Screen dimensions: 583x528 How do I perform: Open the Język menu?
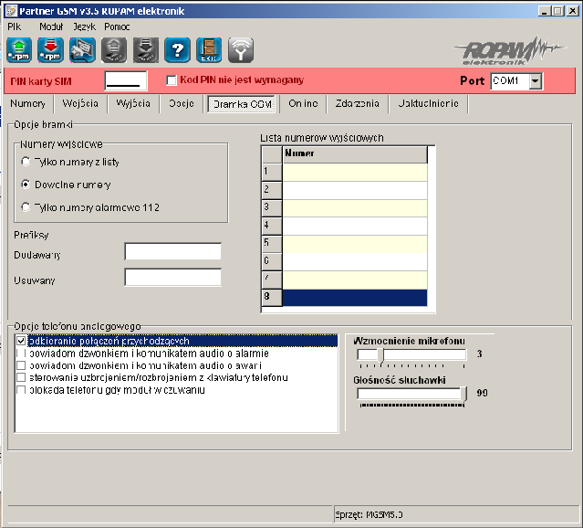tap(85, 26)
